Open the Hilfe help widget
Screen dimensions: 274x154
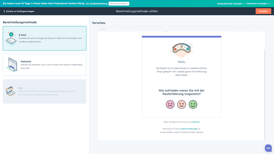click(x=268, y=148)
